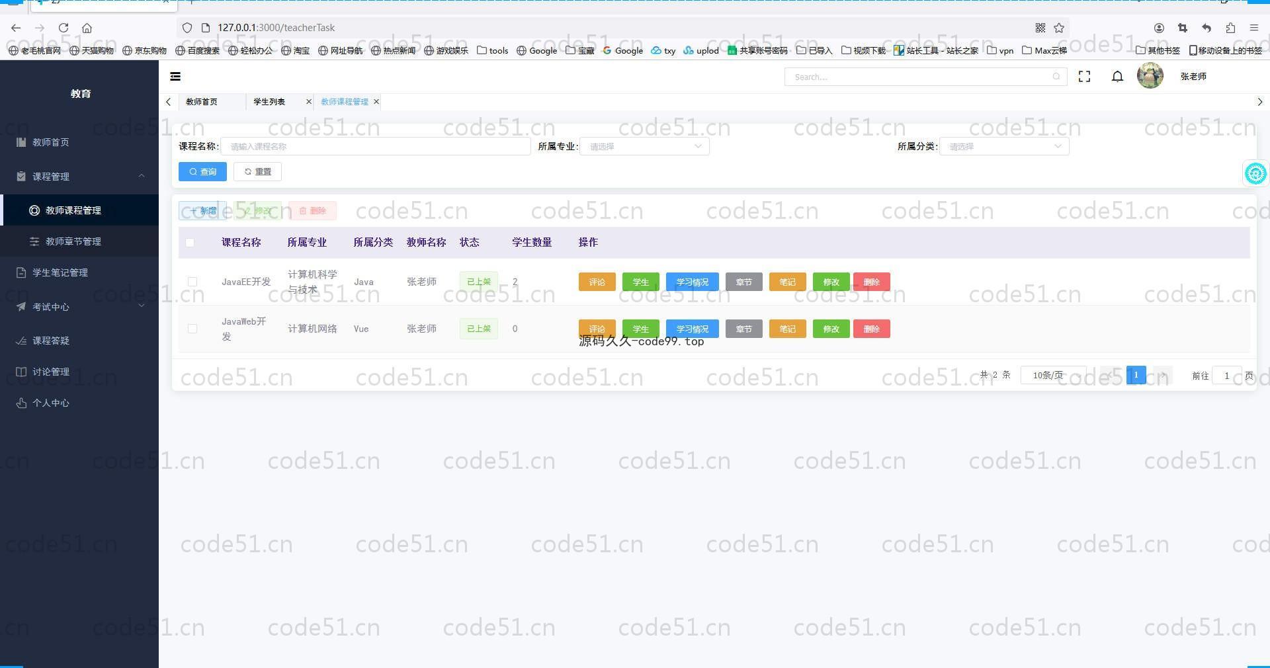The width and height of the screenshot is (1270, 668).
Task: Check the JavaWeb开发 row checkbox
Action: pos(192,329)
